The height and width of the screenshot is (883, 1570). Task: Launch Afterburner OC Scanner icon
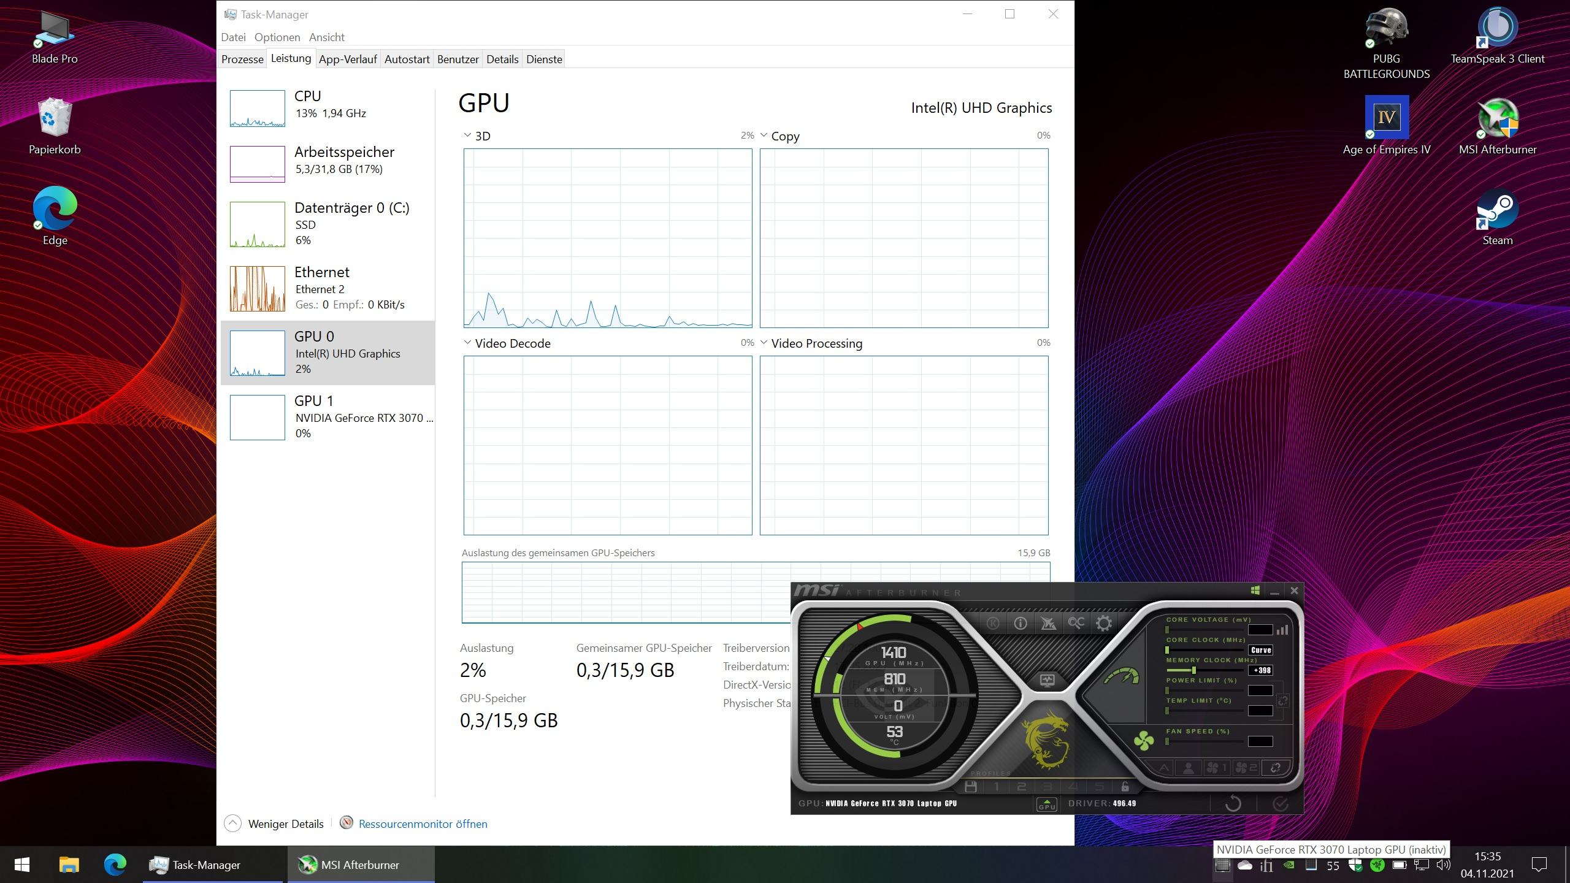click(1076, 624)
